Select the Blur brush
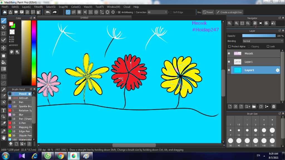This screenshot has height=160, width=285. [x=20, y=115]
